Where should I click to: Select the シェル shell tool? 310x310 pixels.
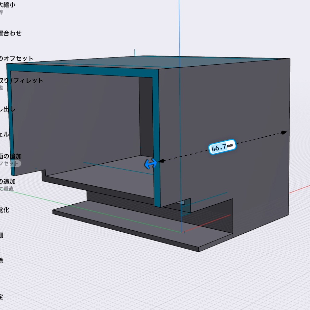click(x=5, y=135)
